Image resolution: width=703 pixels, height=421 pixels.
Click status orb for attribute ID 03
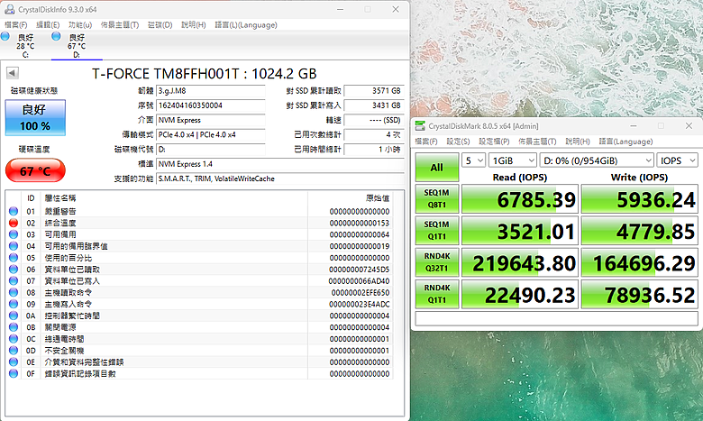pos(14,234)
